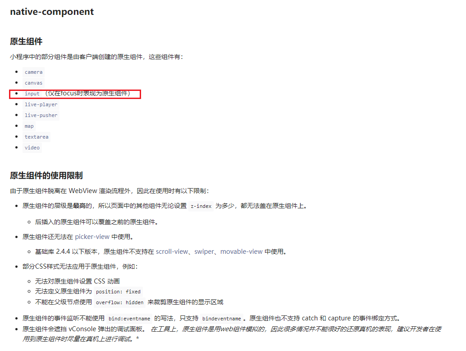Viewport: 466px width, 351px height.
Task: Follow the movable-view link
Action: 241,252
